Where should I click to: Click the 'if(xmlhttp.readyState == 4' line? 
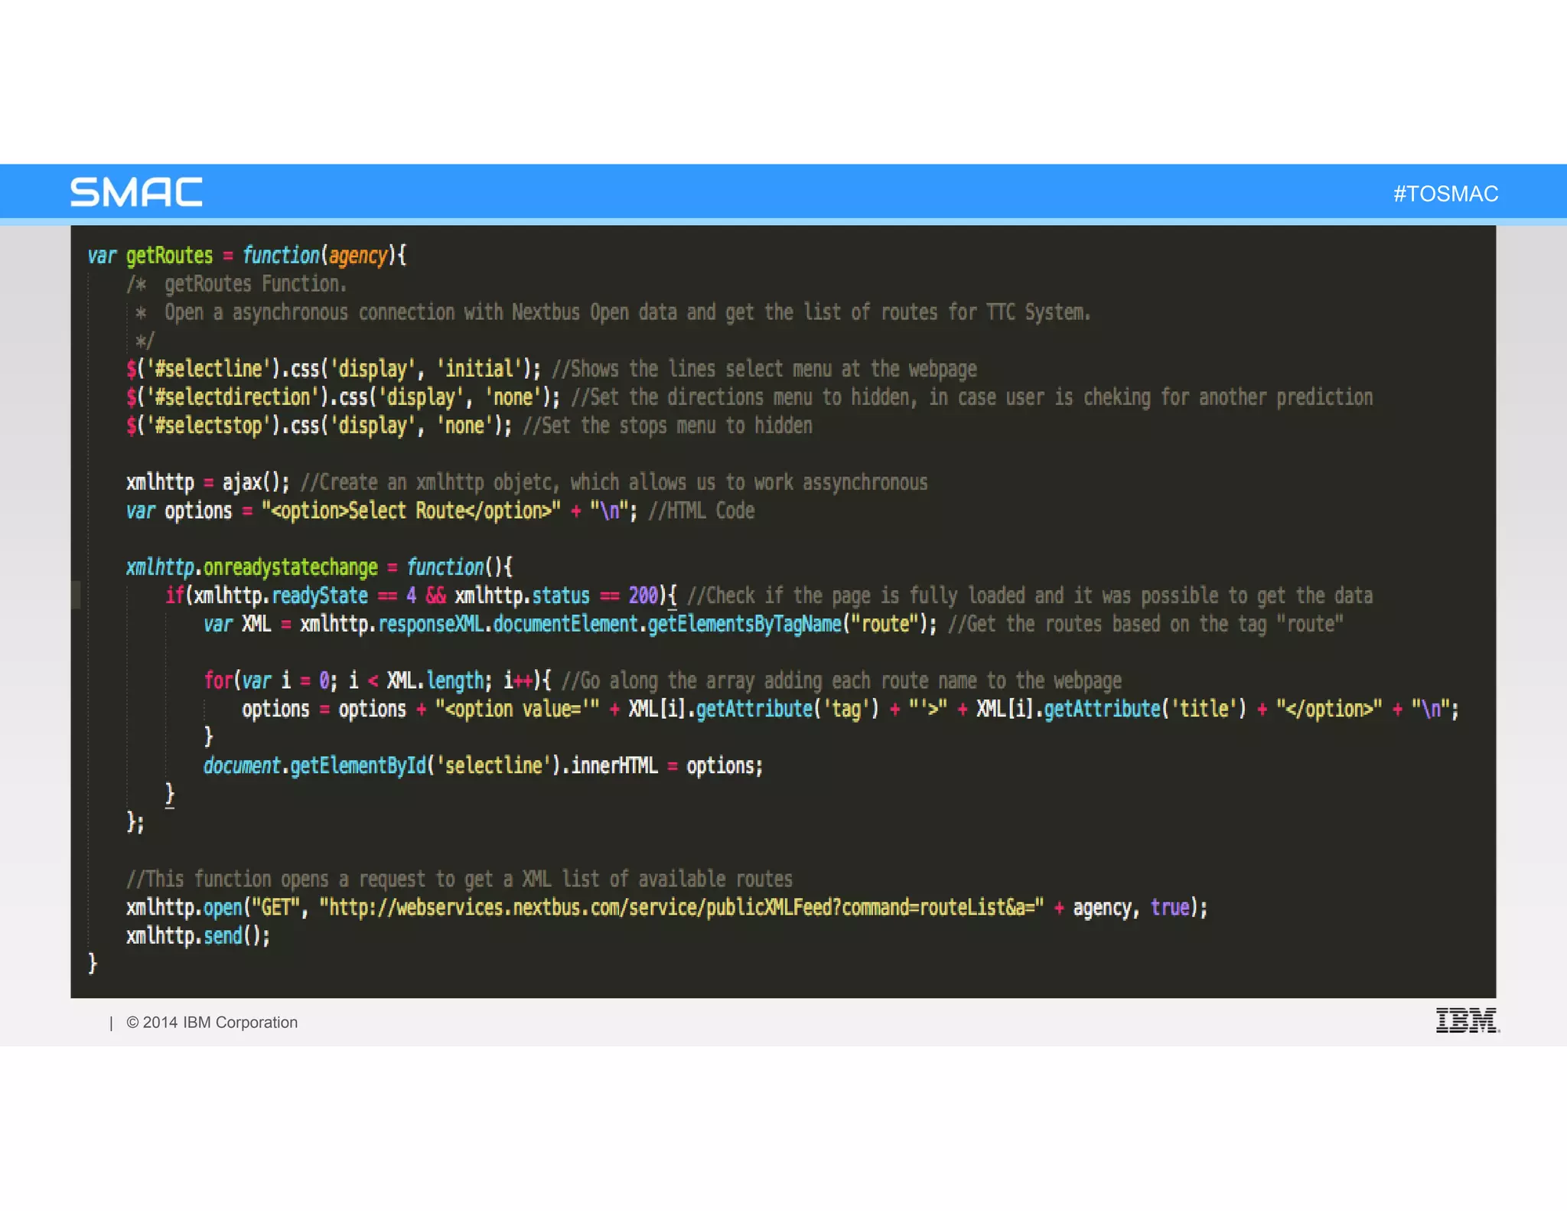[769, 596]
